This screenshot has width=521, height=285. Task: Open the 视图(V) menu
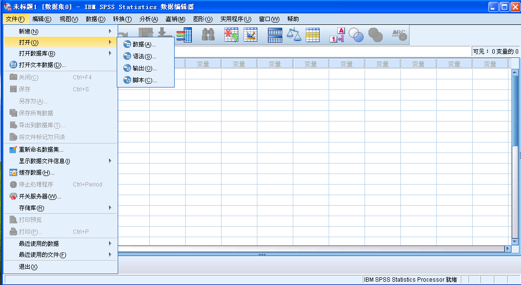tap(69, 19)
